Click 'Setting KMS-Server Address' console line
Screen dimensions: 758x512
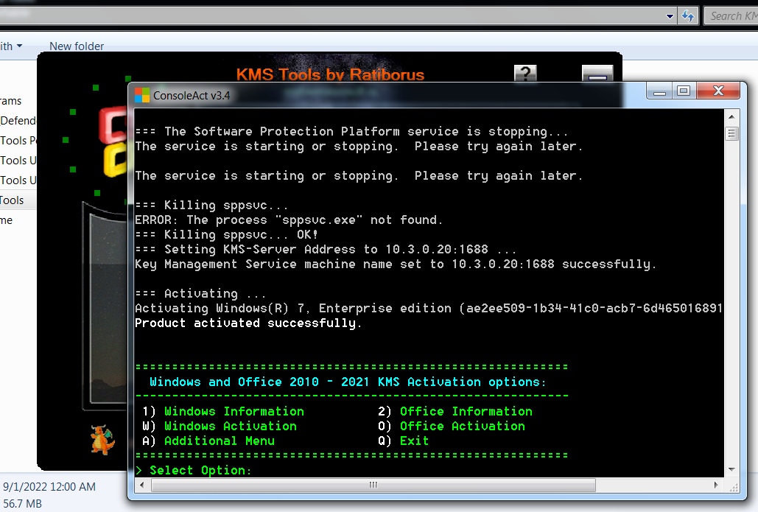click(x=326, y=250)
